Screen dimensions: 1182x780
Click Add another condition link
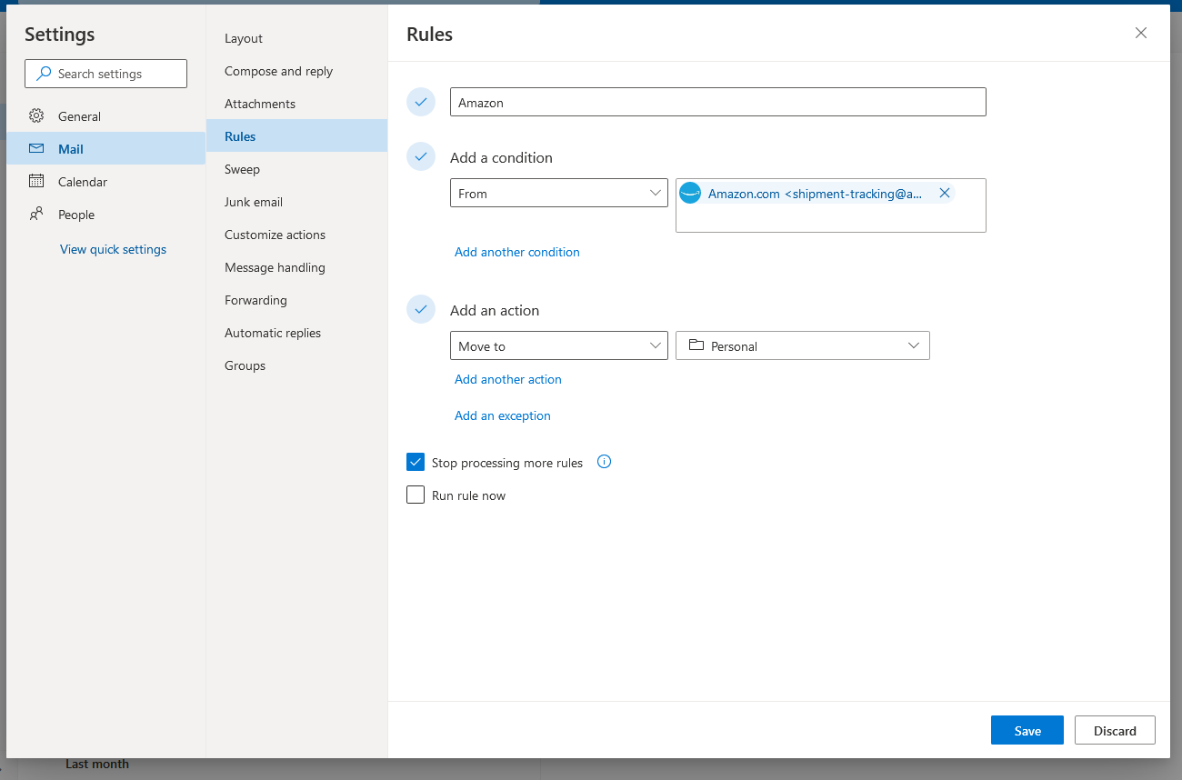[516, 252]
